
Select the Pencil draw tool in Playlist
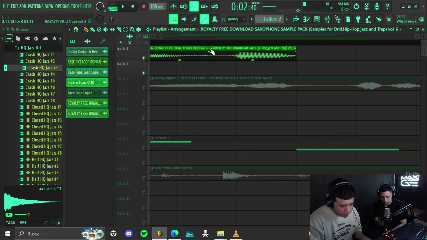tap(86, 29)
